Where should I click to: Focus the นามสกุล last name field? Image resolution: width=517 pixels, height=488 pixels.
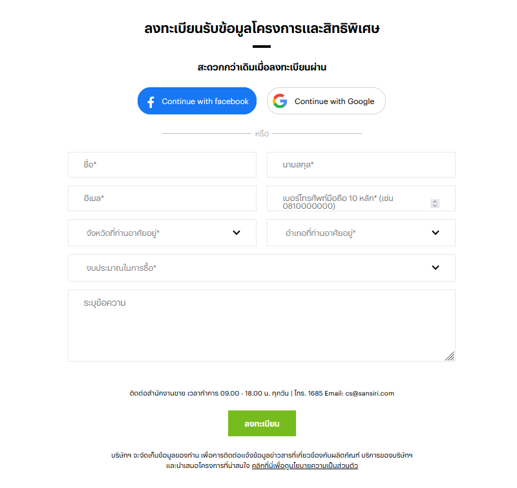pyautogui.click(x=361, y=165)
